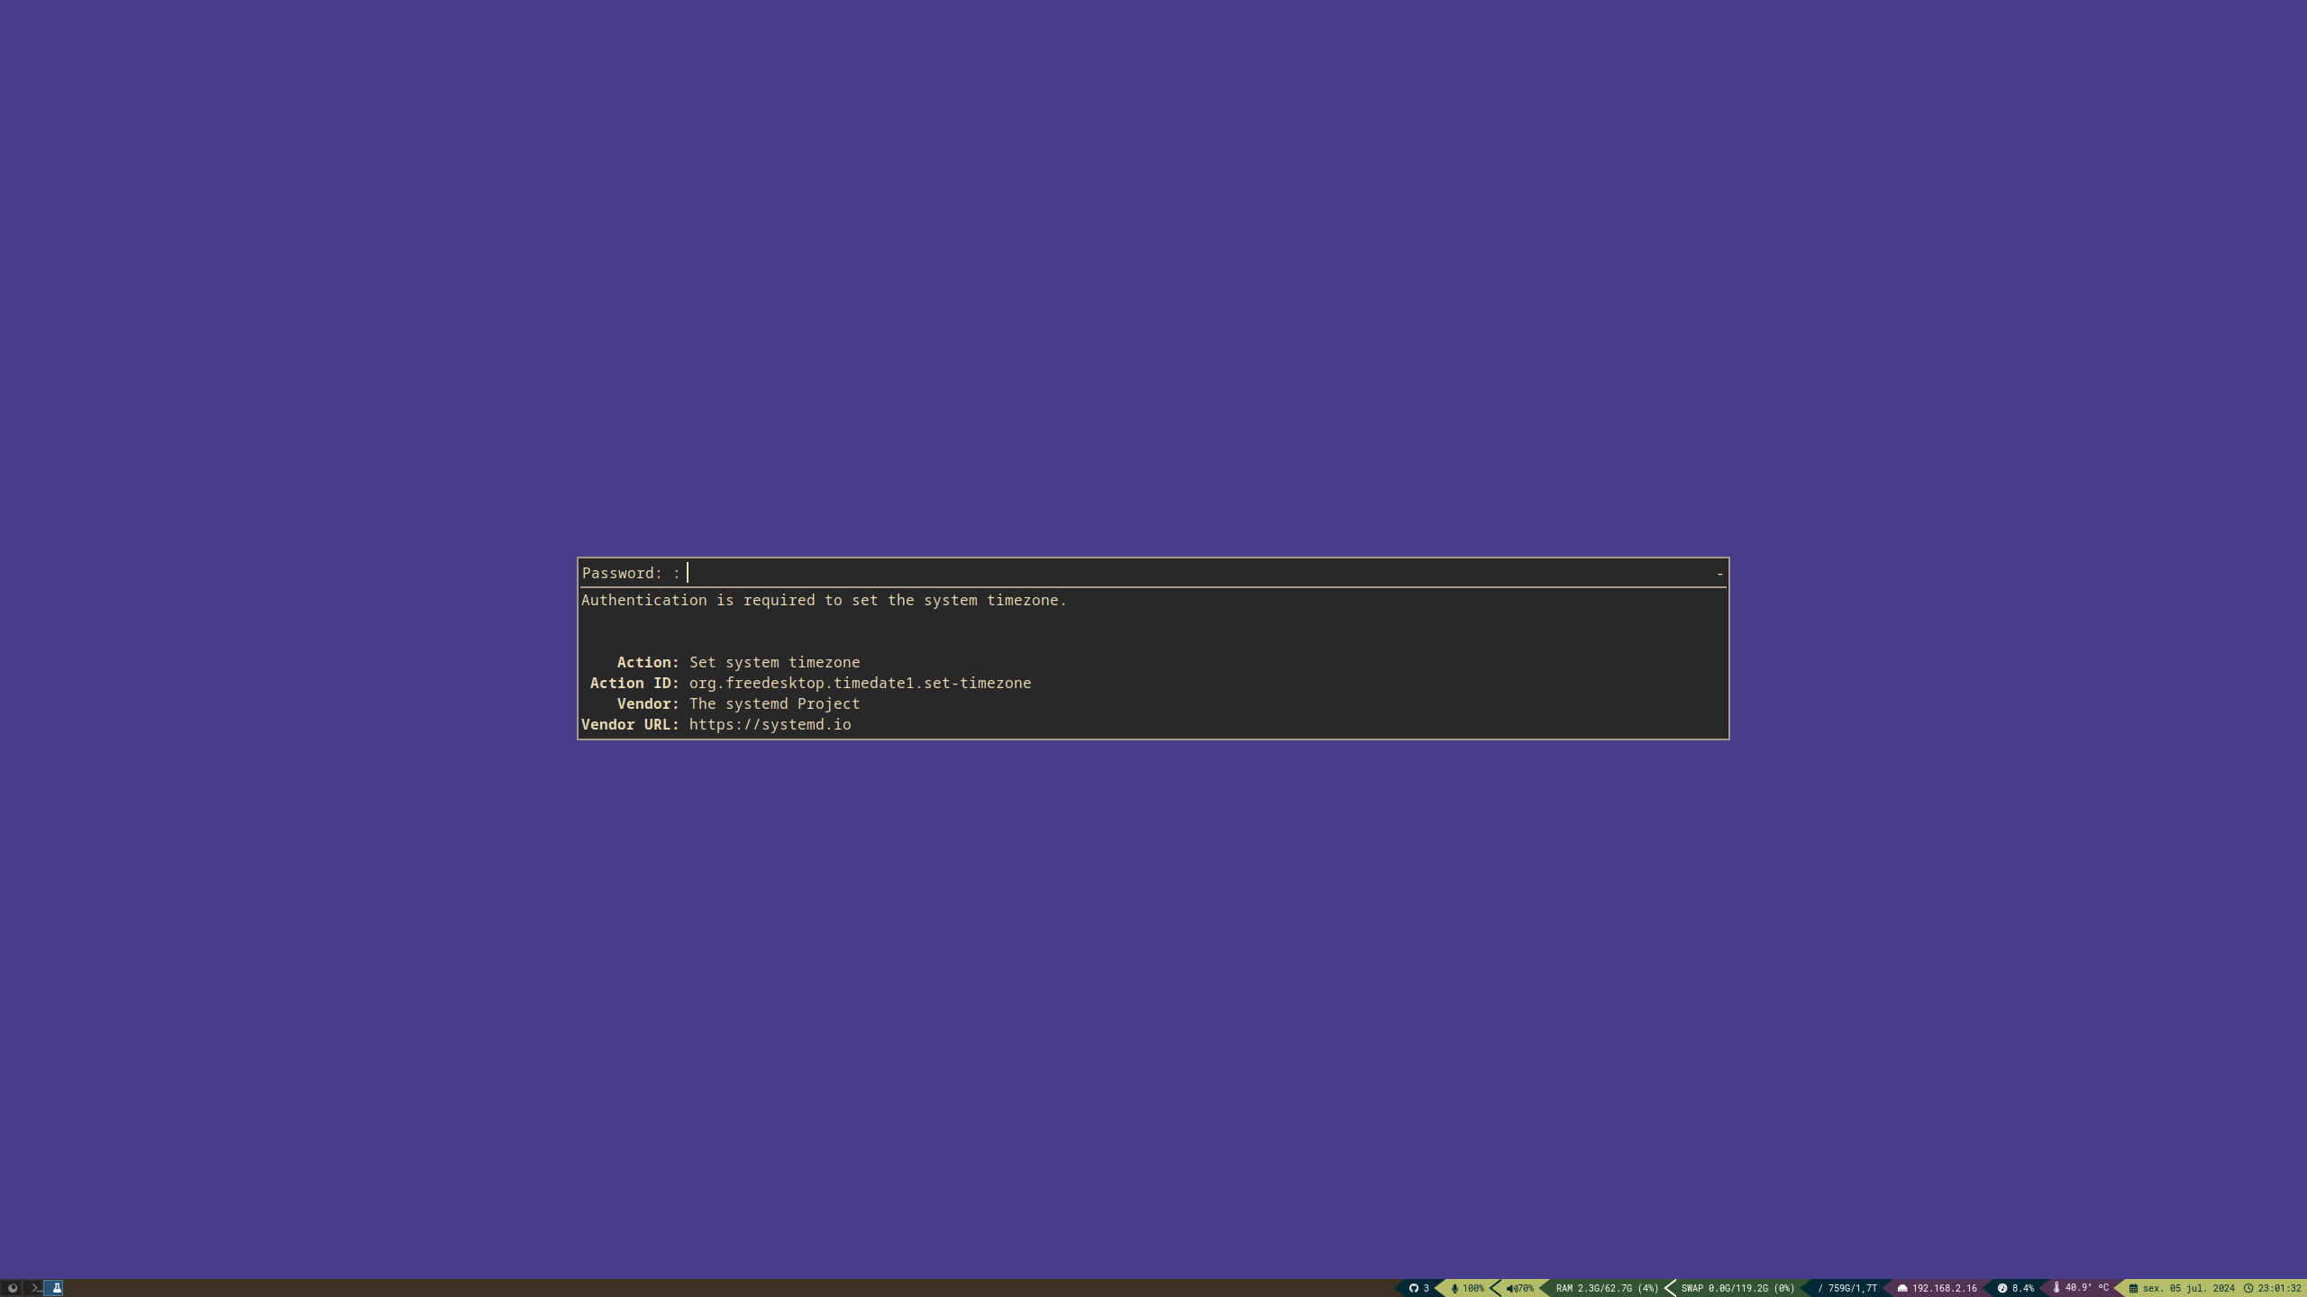Click the dash indicator at prompt's right edge
Viewport: 2307px width, 1297px height.
[x=1719, y=574]
